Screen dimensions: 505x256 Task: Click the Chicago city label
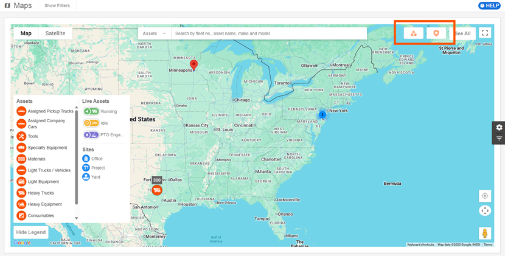click(242, 100)
